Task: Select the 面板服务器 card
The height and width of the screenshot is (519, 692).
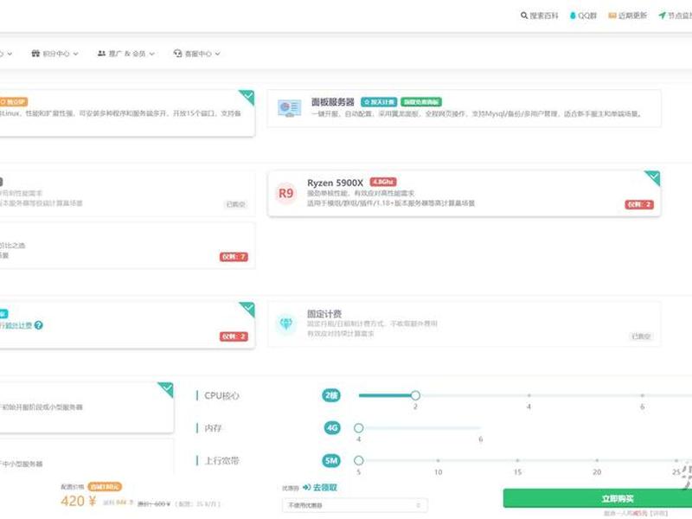Action: pos(464,108)
